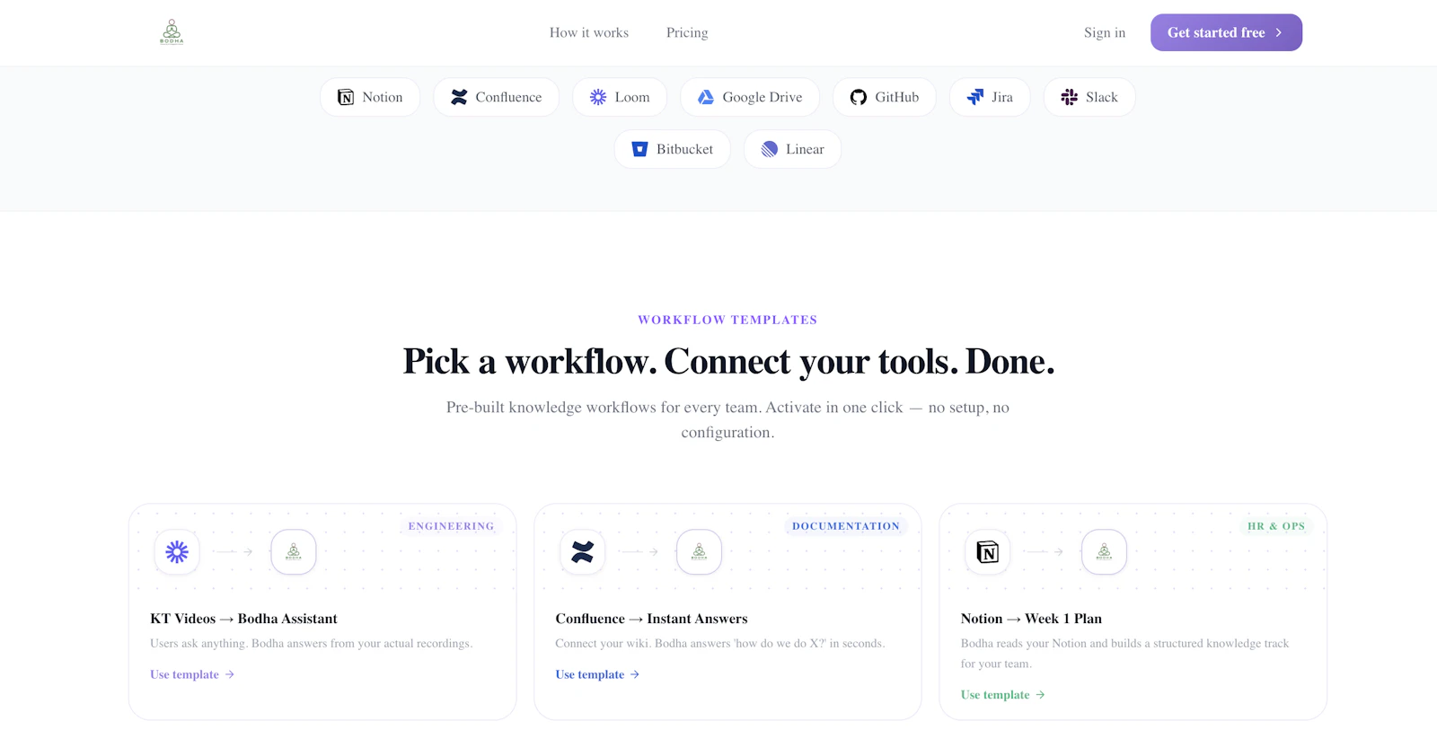Click the 'Pick a workflow' headline
The image size is (1437, 730).
[x=728, y=361]
